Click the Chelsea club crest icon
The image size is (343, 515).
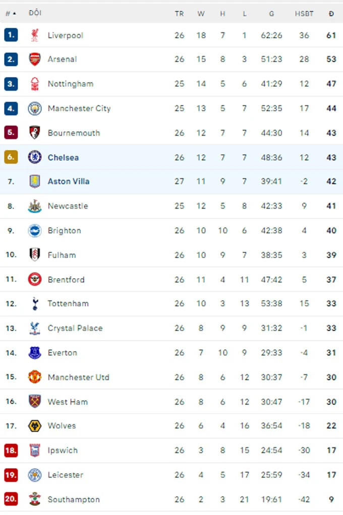pyautogui.click(x=35, y=157)
